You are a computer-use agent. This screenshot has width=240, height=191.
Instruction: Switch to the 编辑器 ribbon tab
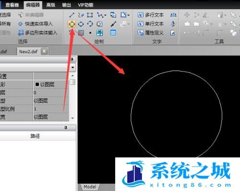coord(33,5)
